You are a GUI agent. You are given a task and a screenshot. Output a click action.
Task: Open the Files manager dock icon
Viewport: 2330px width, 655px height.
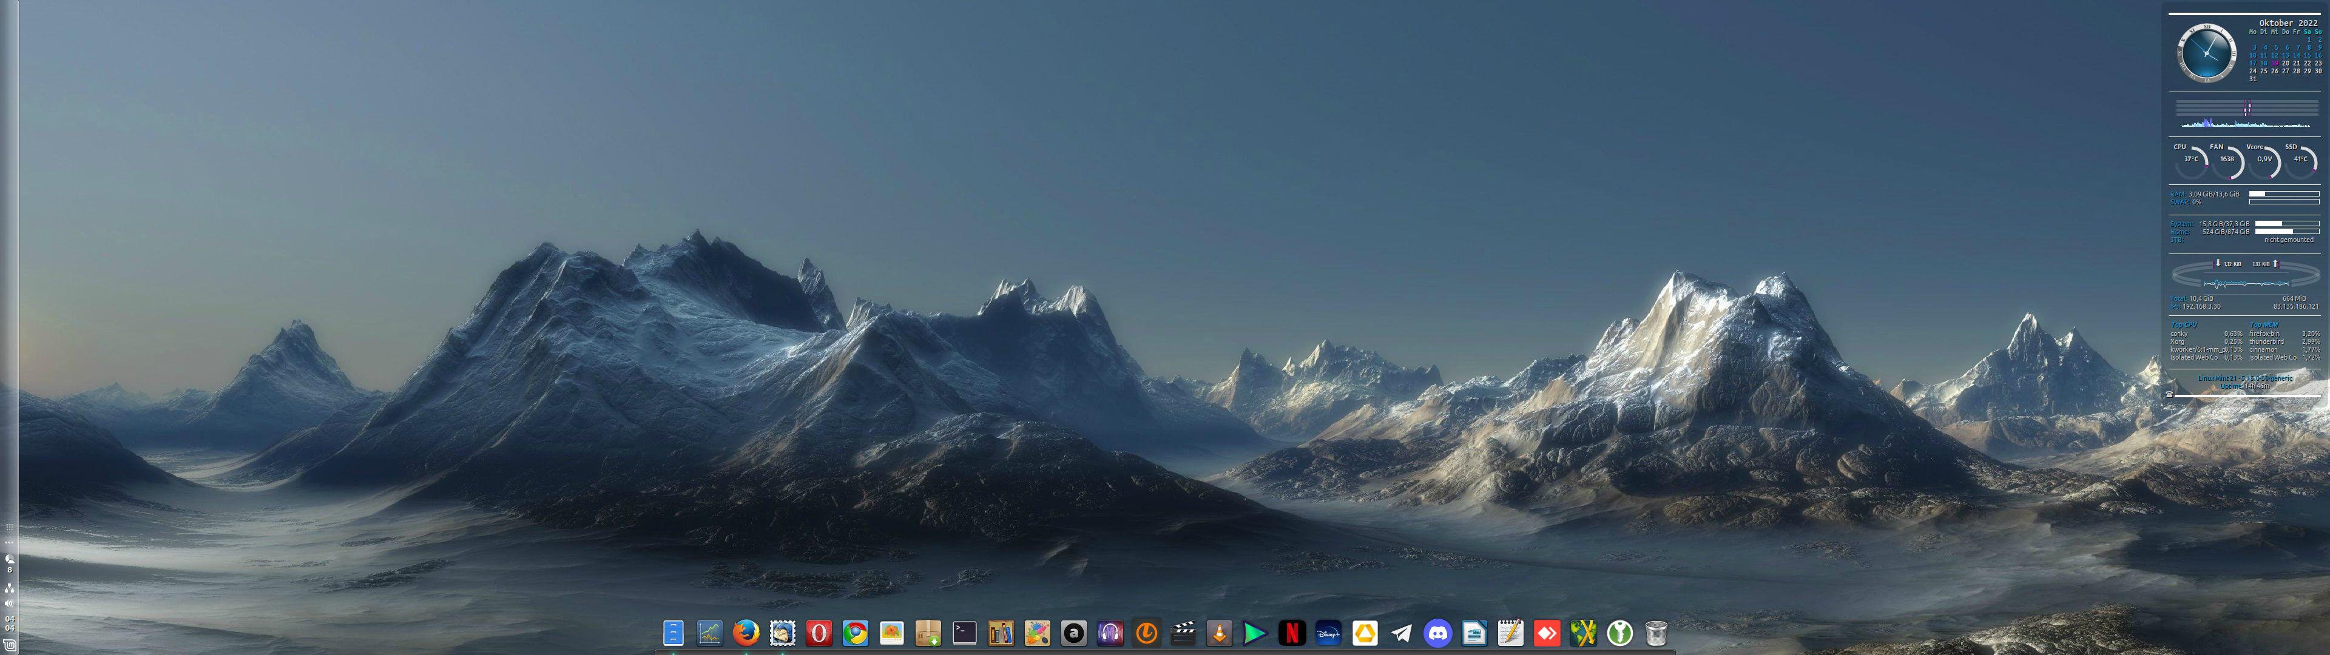pos(673,633)
